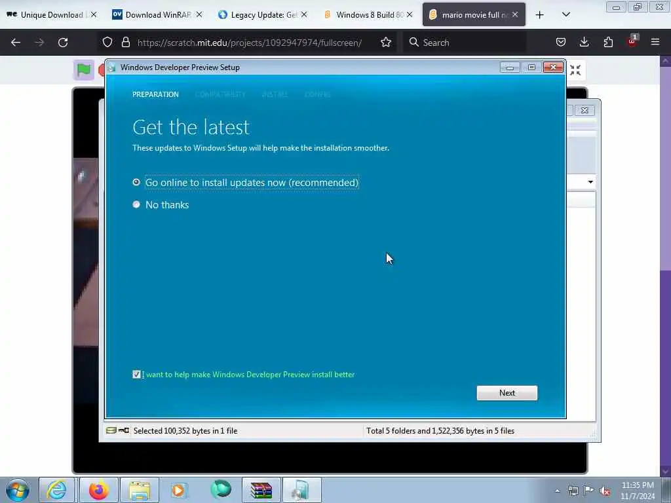The image size is (671, 503).
Task: Open the network tray icon
Action: tap(573, 491)
